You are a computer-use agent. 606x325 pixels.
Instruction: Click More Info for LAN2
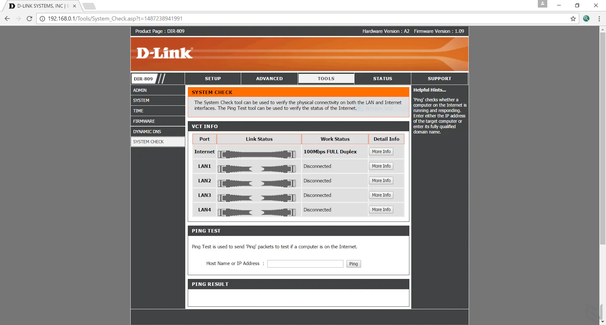point(381,180)
